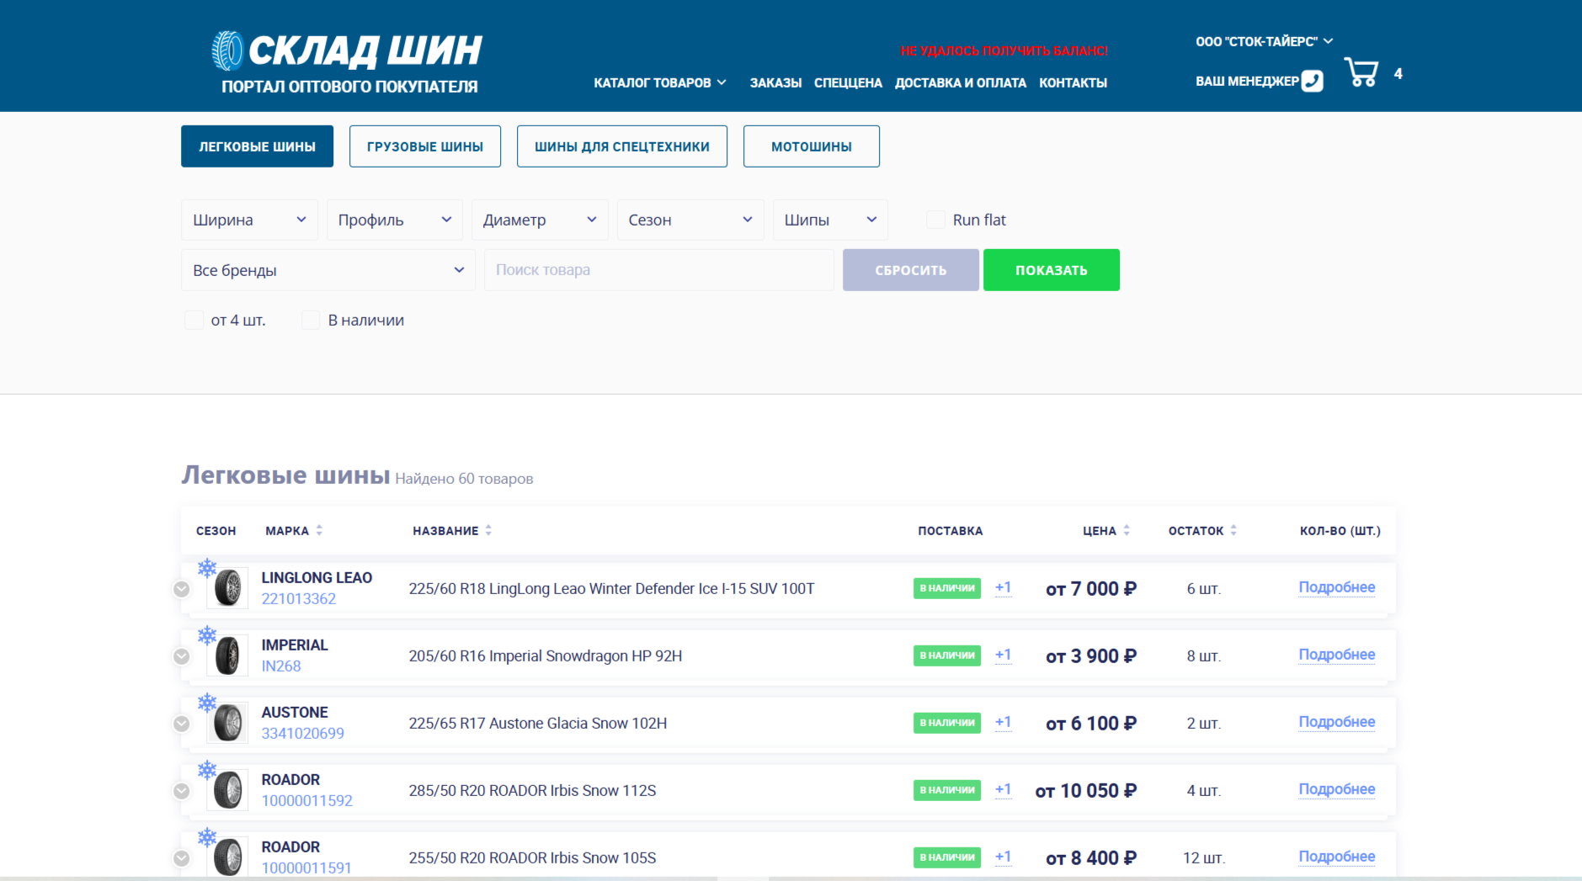Image resolution: width=1582 pixels, height=881 pixels.
Task: Open Подробнее link for ROADOR 285/50 R20
Action: coord(1336,789)
